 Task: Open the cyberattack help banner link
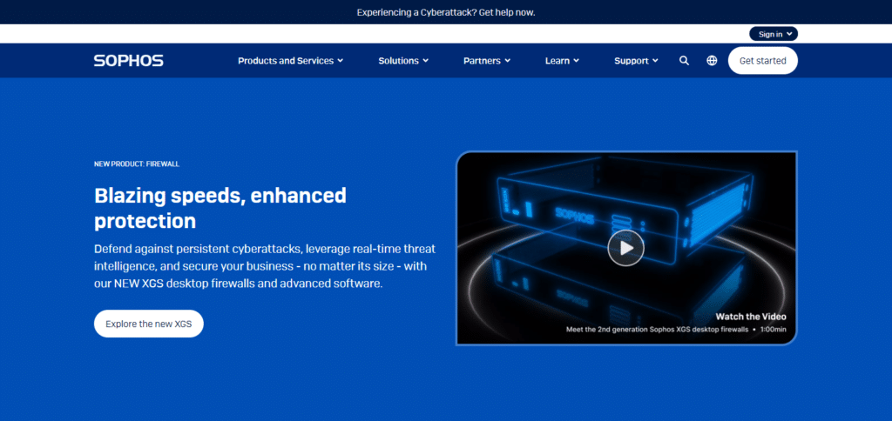(x=446, y=12)
